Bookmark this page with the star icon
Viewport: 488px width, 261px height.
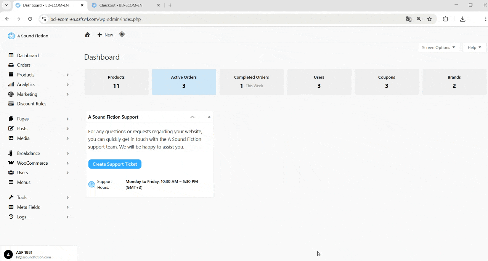[430, 19]
